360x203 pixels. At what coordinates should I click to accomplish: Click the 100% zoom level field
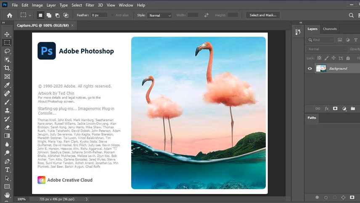click(21, 199)
